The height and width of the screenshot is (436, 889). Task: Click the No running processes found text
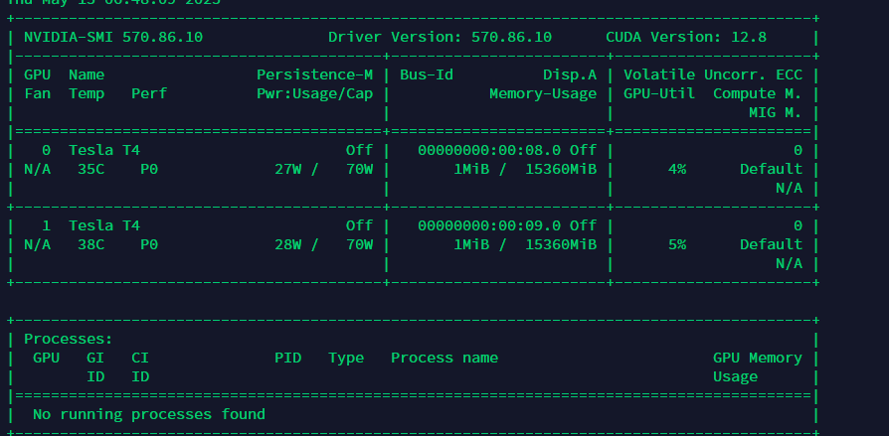[149, 414]
